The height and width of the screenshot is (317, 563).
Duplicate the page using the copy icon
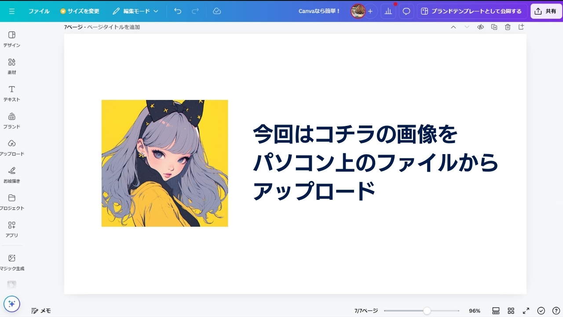pyautogui.click(x=494, y=27)
